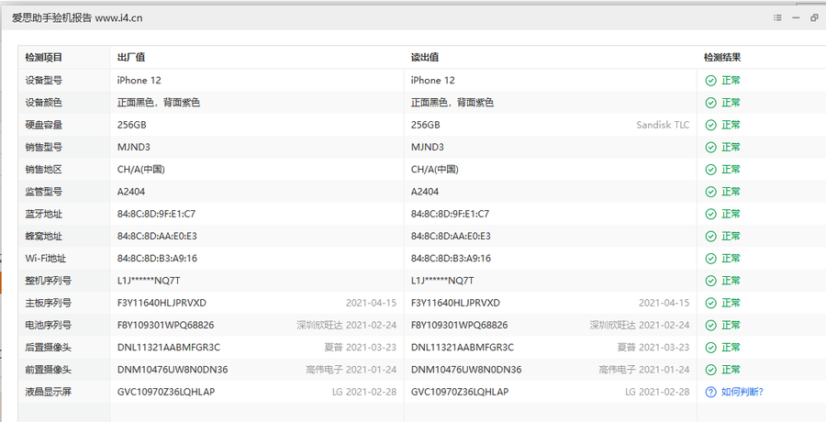The width and height of the screenshot is (826, 422).
Task: Open the list menu icon in title bar
Action: (777, 17)
